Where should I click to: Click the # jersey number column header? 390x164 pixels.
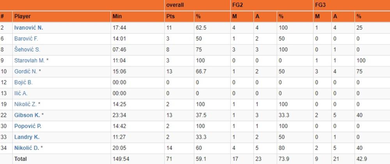point(2,17)
